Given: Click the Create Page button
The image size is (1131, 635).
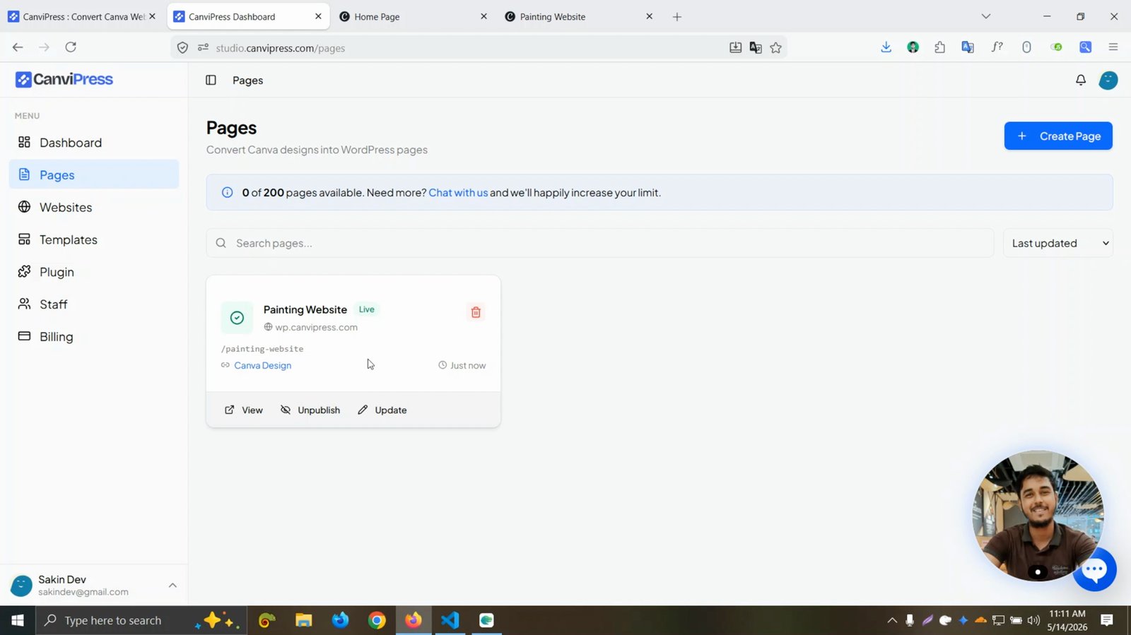Looking at the screenshot, I should click(1058, 136).
